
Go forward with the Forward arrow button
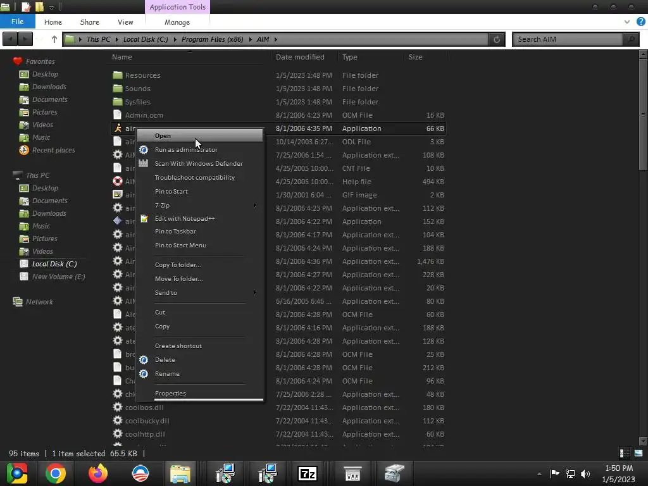click(25, 39)
